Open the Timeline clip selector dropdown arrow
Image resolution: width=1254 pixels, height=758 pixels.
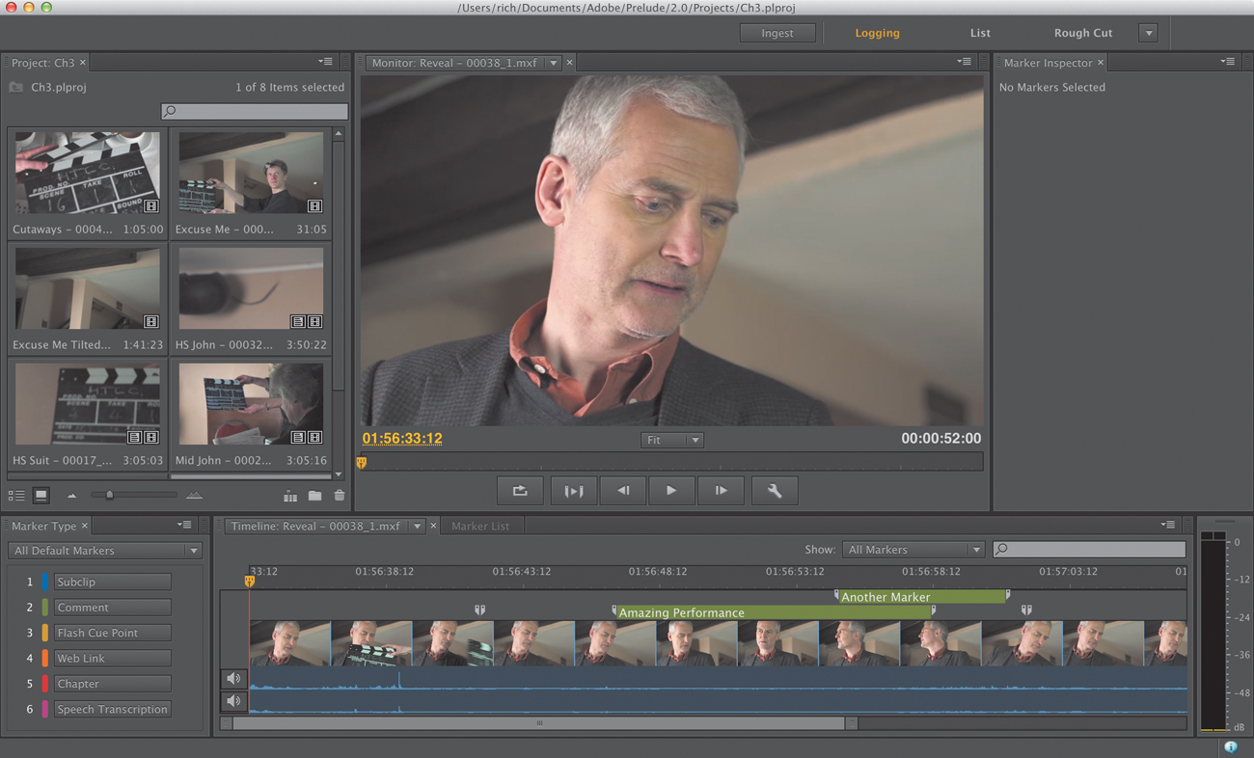point(417,527)
